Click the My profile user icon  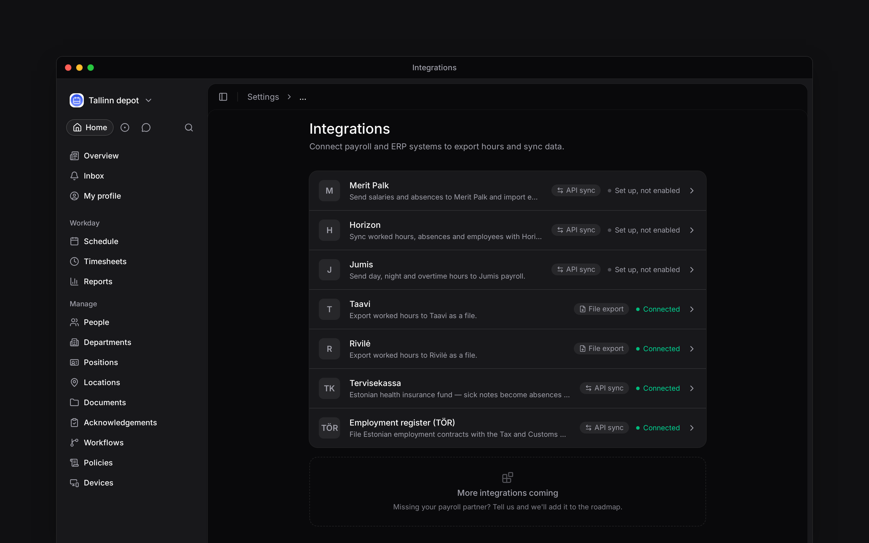(74, 196)
